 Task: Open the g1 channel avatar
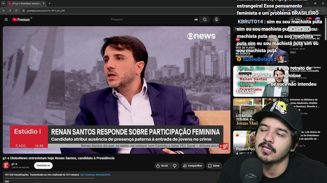point(6,165)
